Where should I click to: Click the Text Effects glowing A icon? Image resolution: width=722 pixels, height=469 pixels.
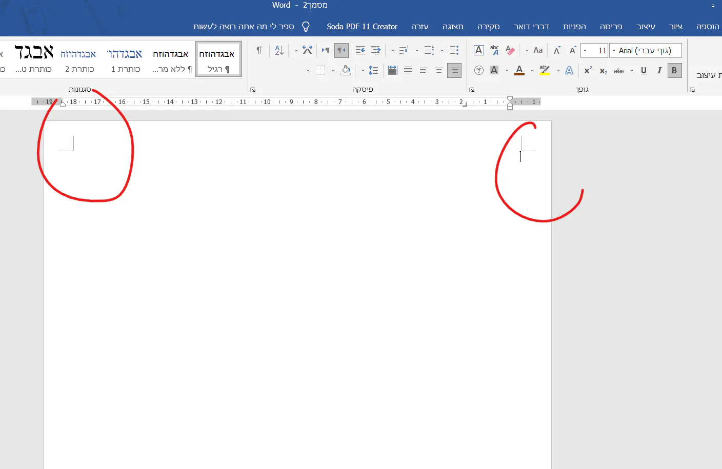(x=569, y=71)
